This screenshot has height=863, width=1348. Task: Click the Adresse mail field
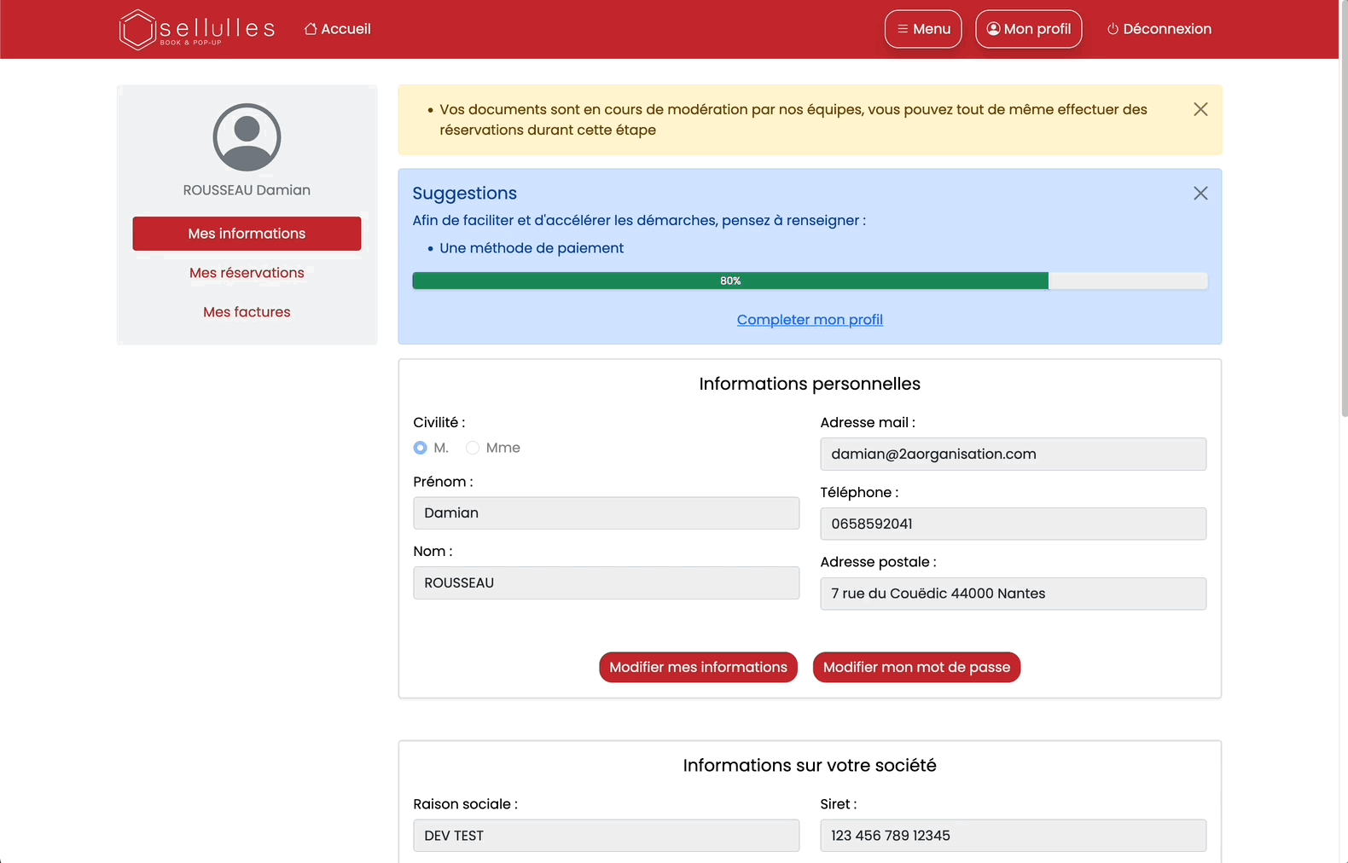(1014, 455)
